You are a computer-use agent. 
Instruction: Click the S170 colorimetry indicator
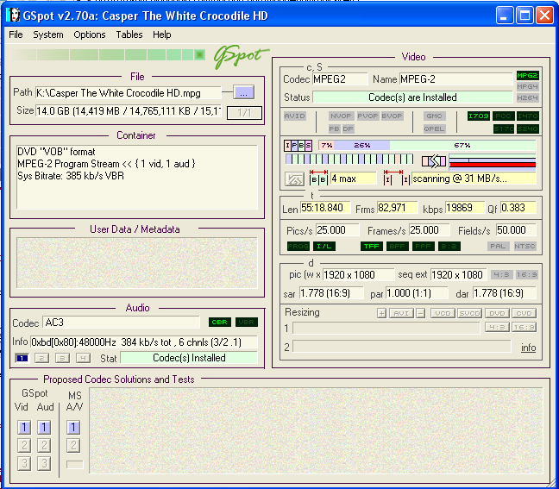(x=504, y=129)
